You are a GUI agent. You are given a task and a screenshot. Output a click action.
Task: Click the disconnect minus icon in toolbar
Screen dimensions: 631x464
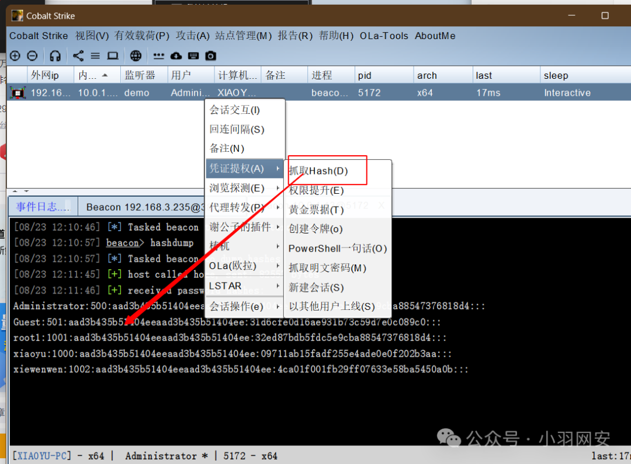pyautogui.click(x=32, y=55)
